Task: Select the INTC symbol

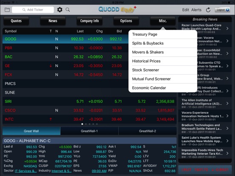Action: point(9,119)
